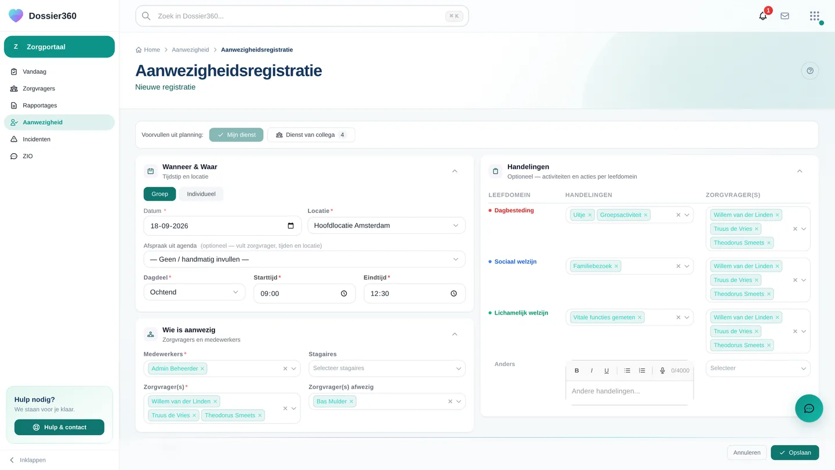Open the Dagdeel dropdown

point(194,292)
